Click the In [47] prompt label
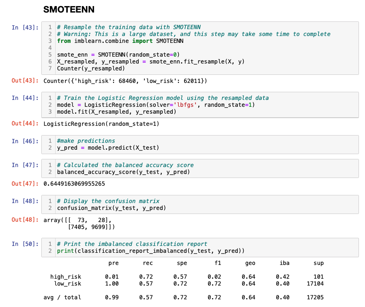 point(25,165)
